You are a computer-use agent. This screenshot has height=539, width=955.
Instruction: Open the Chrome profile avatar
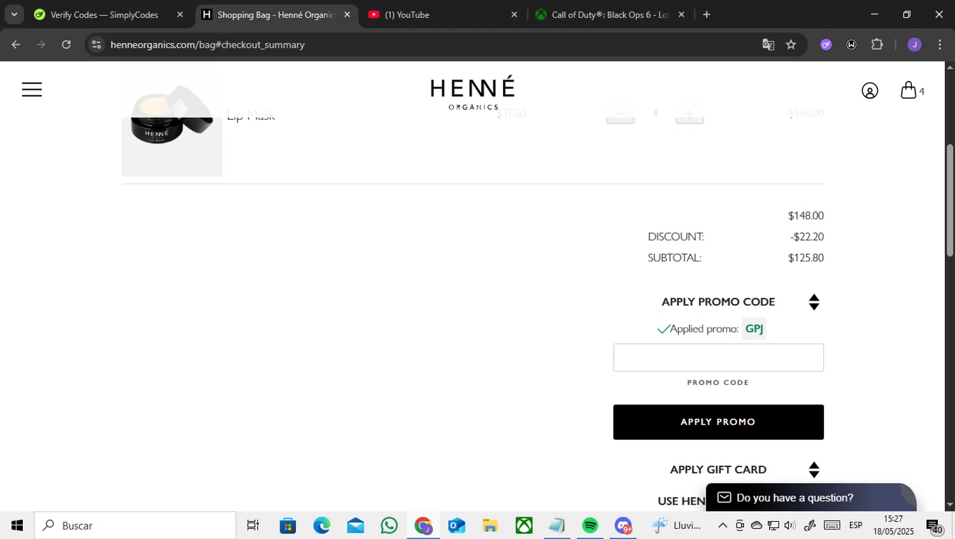click(x=915, y=45)
